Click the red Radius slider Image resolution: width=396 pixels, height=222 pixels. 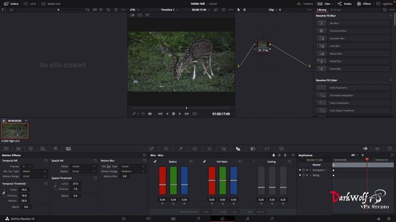[x=162, y=181]
